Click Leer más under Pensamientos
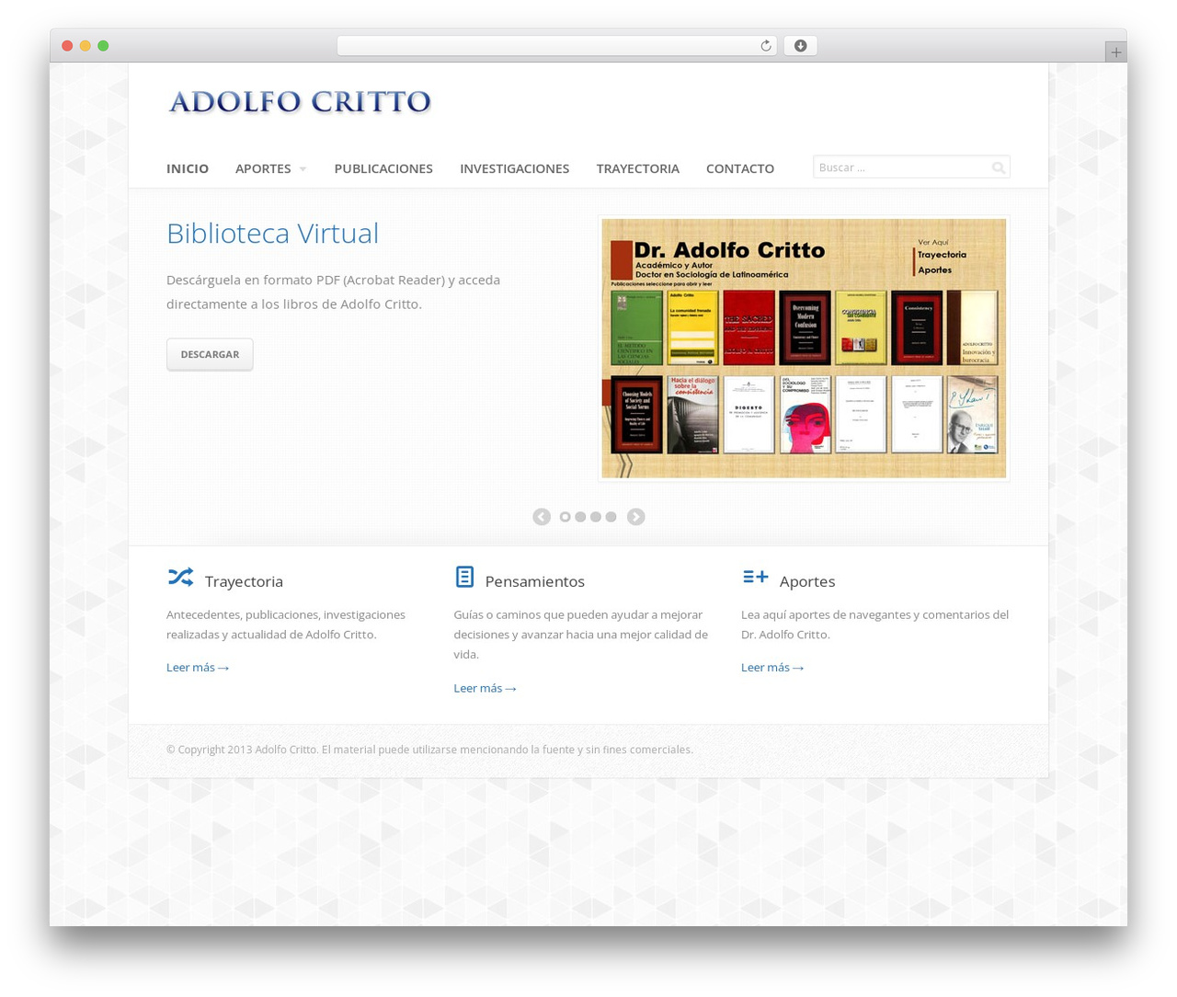This screenshot has width=1177, height=997. (x=485, y=688)
